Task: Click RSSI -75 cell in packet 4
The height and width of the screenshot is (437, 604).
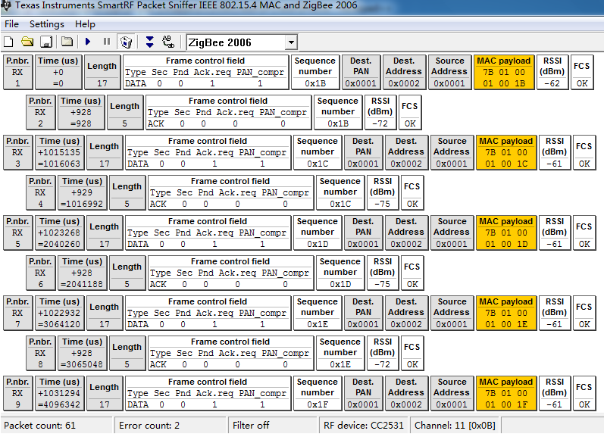Action: [x=383, y=192]
